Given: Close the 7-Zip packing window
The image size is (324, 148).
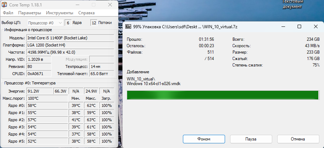Looking at the screenshot, I should (x=315, y=26).
